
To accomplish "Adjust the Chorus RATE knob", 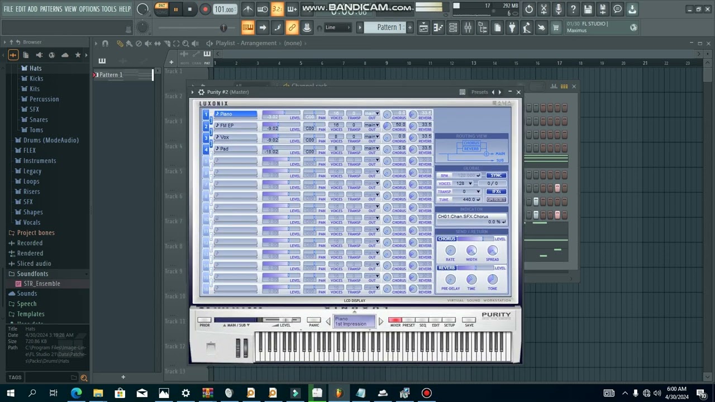I will (450, 251).
